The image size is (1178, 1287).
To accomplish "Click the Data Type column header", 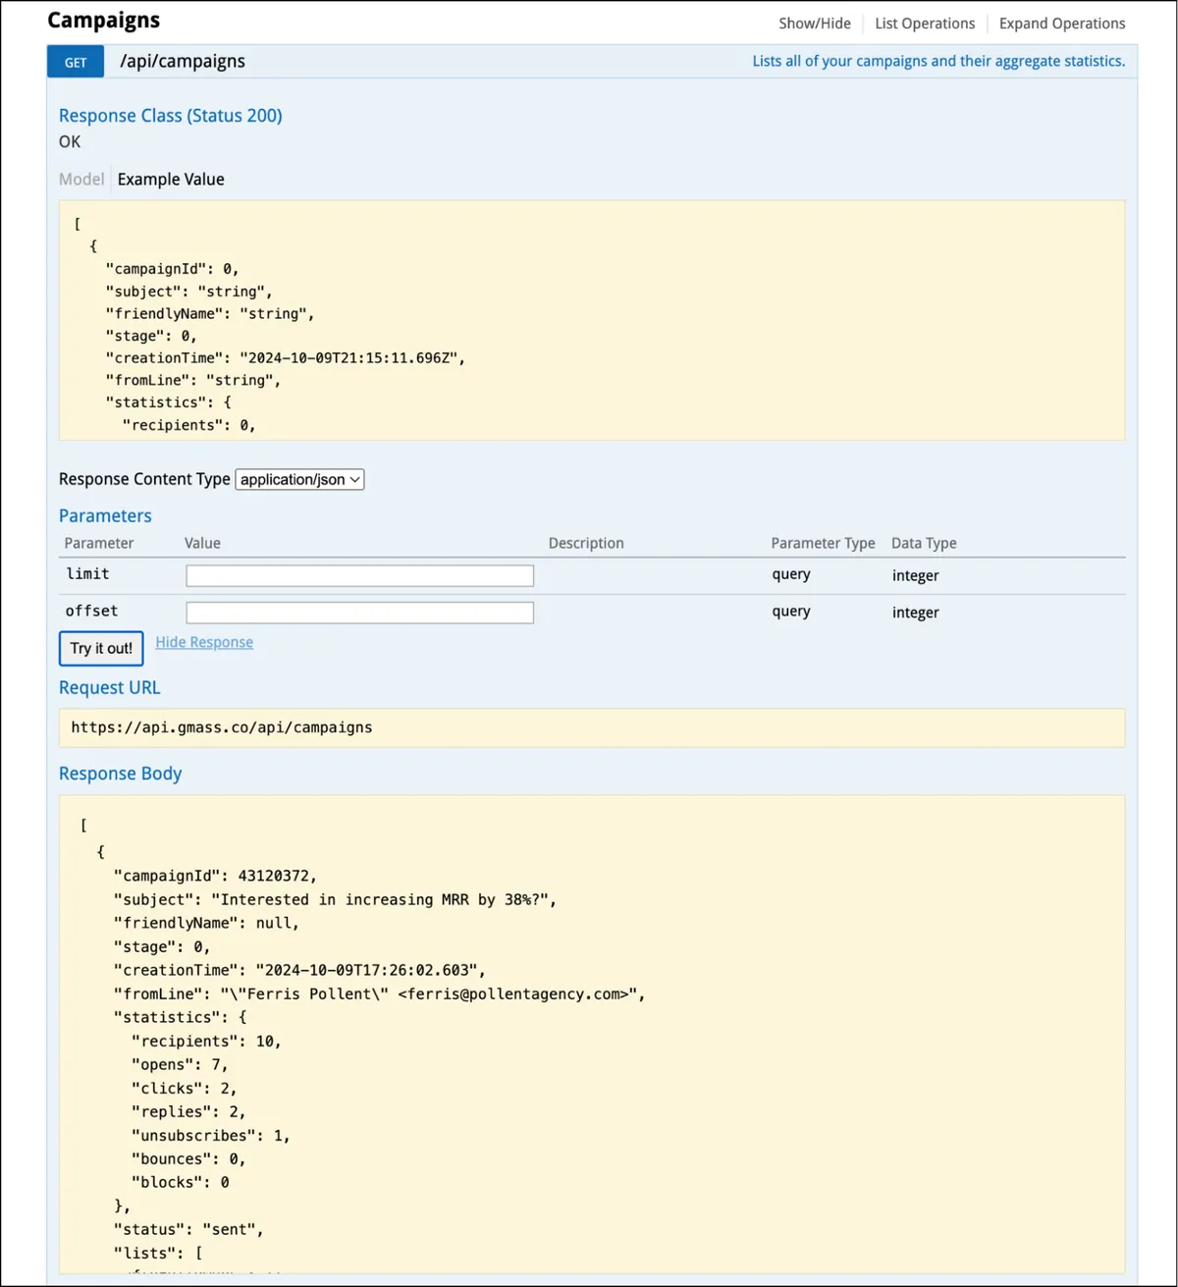I will point(924,543).
